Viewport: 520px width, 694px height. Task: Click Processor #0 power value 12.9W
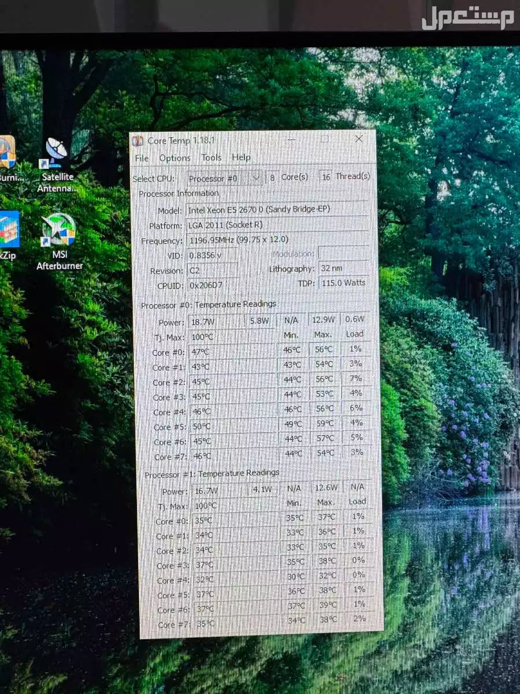tap(324, 319)
